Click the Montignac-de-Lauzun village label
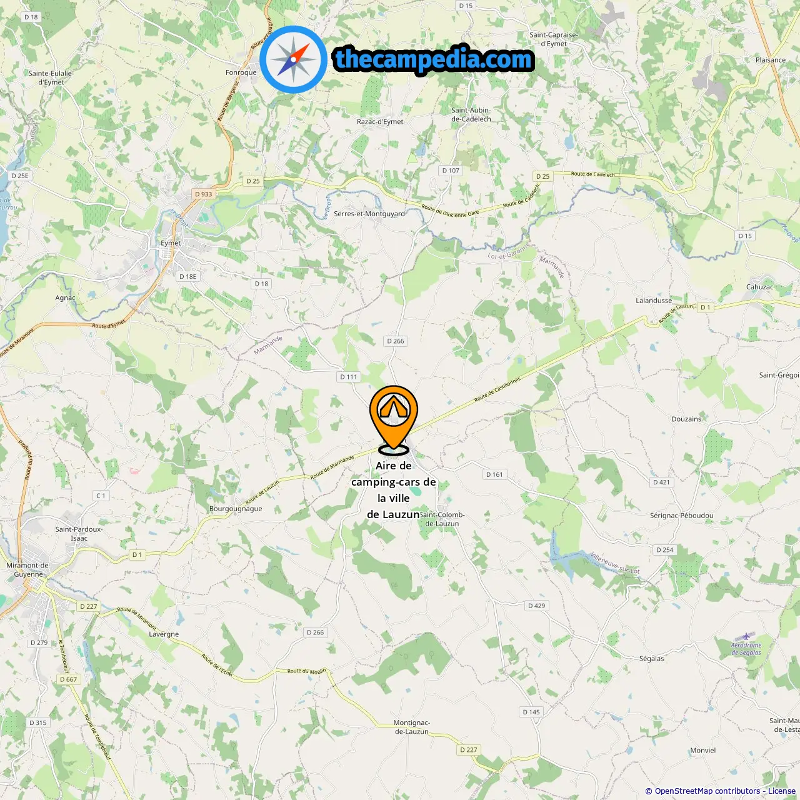This screenshot has width=800, height=800. click(x=412, y=727)
